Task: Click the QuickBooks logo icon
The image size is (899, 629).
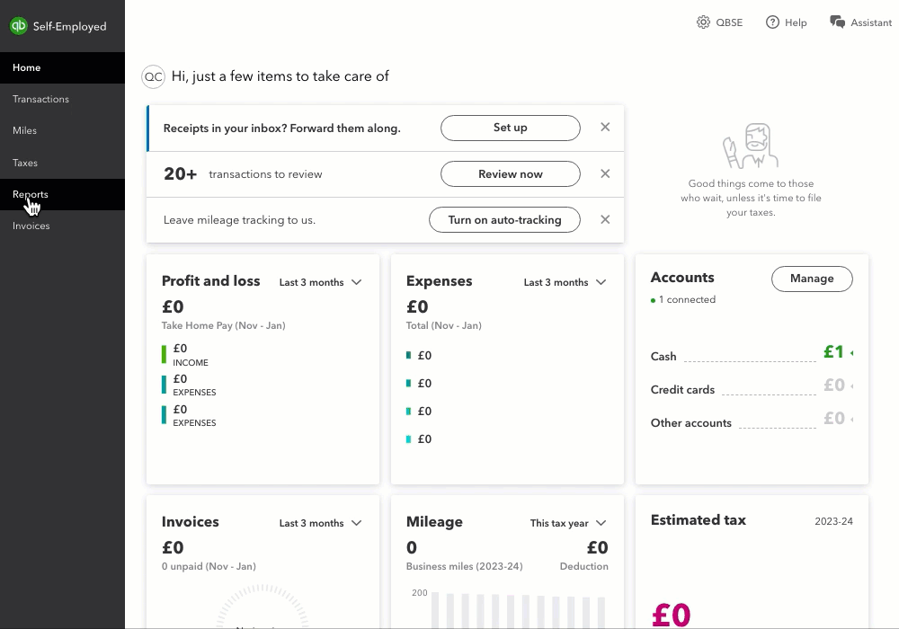Action: point(18,26)
